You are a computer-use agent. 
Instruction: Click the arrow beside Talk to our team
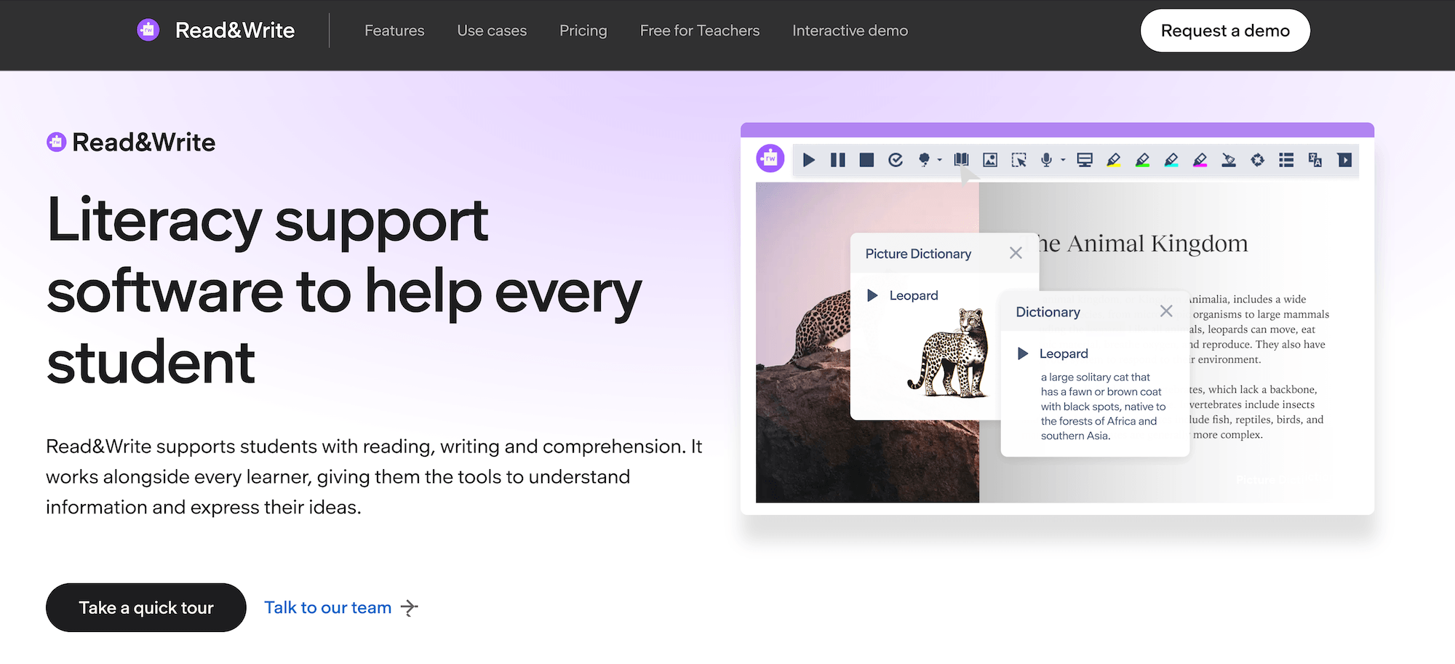pyautogui.click(x=410, y=607)
